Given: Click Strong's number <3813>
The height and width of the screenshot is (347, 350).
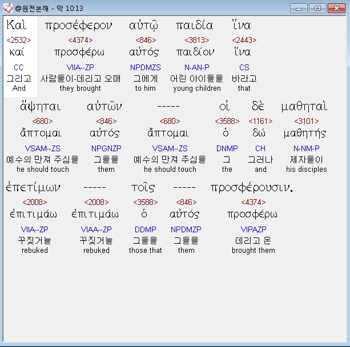Looking at the screenshot, I should (x=196, y=40).
